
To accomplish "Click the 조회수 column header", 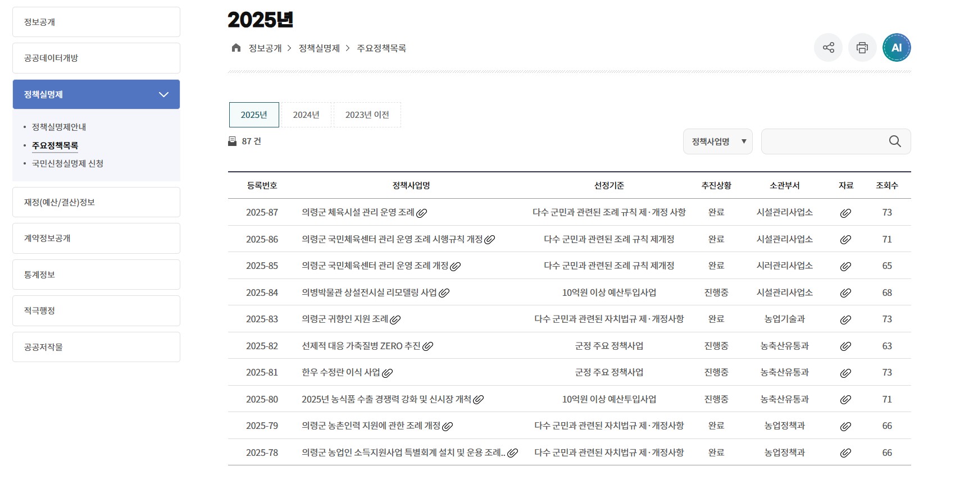I will click(887, 185).
